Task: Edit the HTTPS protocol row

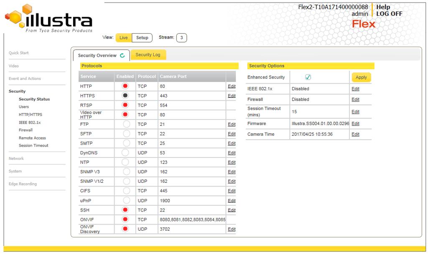Action: (x=232, y=96)
